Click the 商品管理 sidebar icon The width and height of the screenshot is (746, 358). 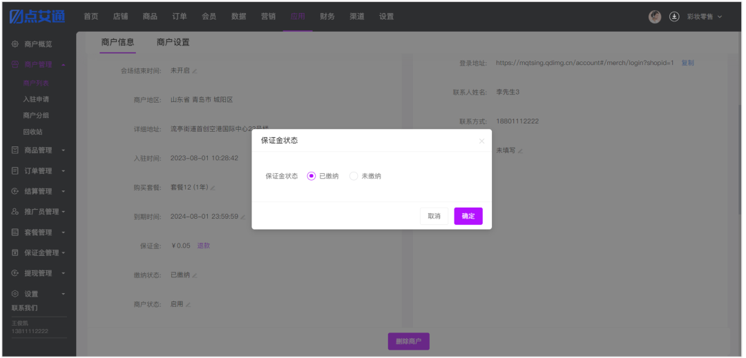[15, 150]
